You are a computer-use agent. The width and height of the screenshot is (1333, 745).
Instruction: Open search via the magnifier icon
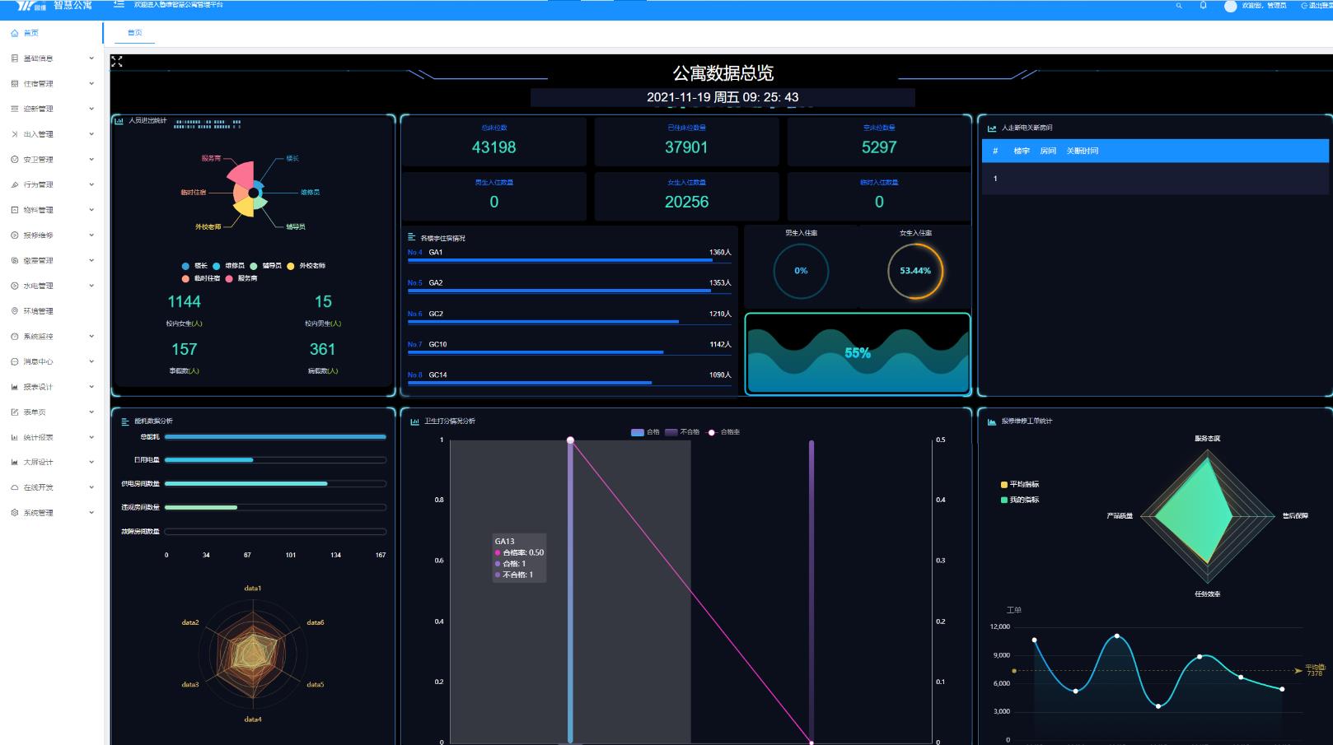coord(1179,6)
